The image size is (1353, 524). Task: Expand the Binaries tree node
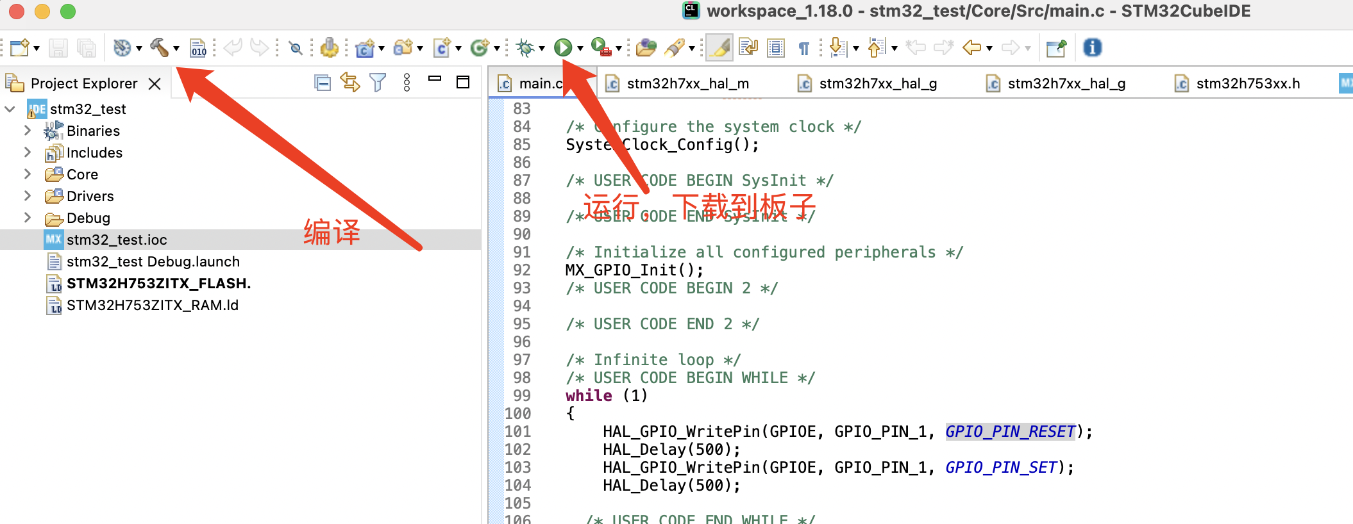point(27,131)
